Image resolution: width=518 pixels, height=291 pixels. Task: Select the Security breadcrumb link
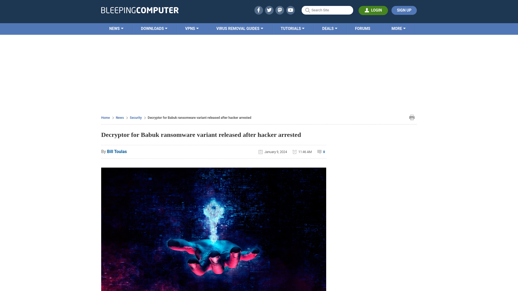click(135, 117)
